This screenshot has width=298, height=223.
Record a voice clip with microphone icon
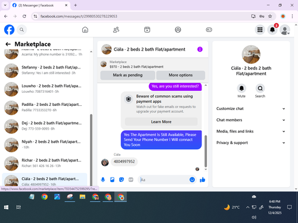[103, 180]
